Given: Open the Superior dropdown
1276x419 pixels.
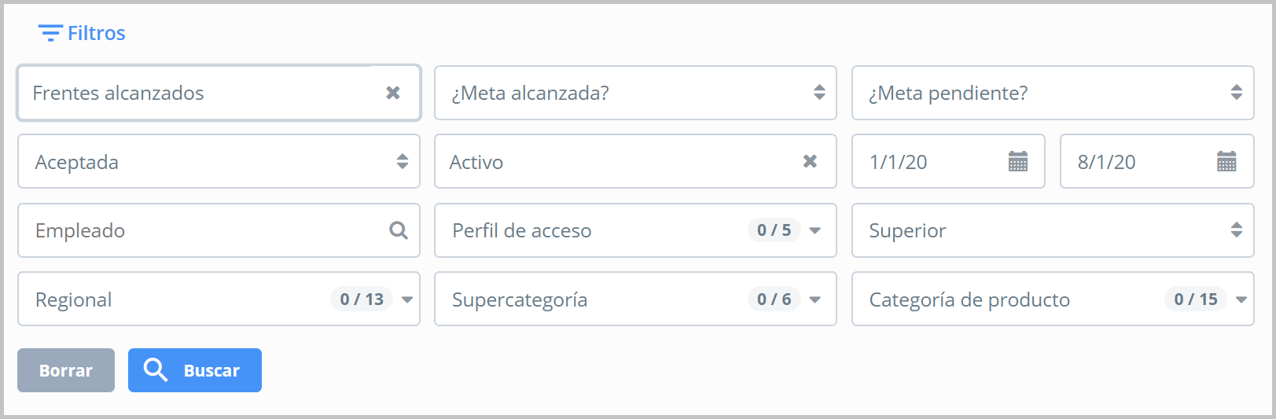Looking at the screenshot, I should point(1237,230).
